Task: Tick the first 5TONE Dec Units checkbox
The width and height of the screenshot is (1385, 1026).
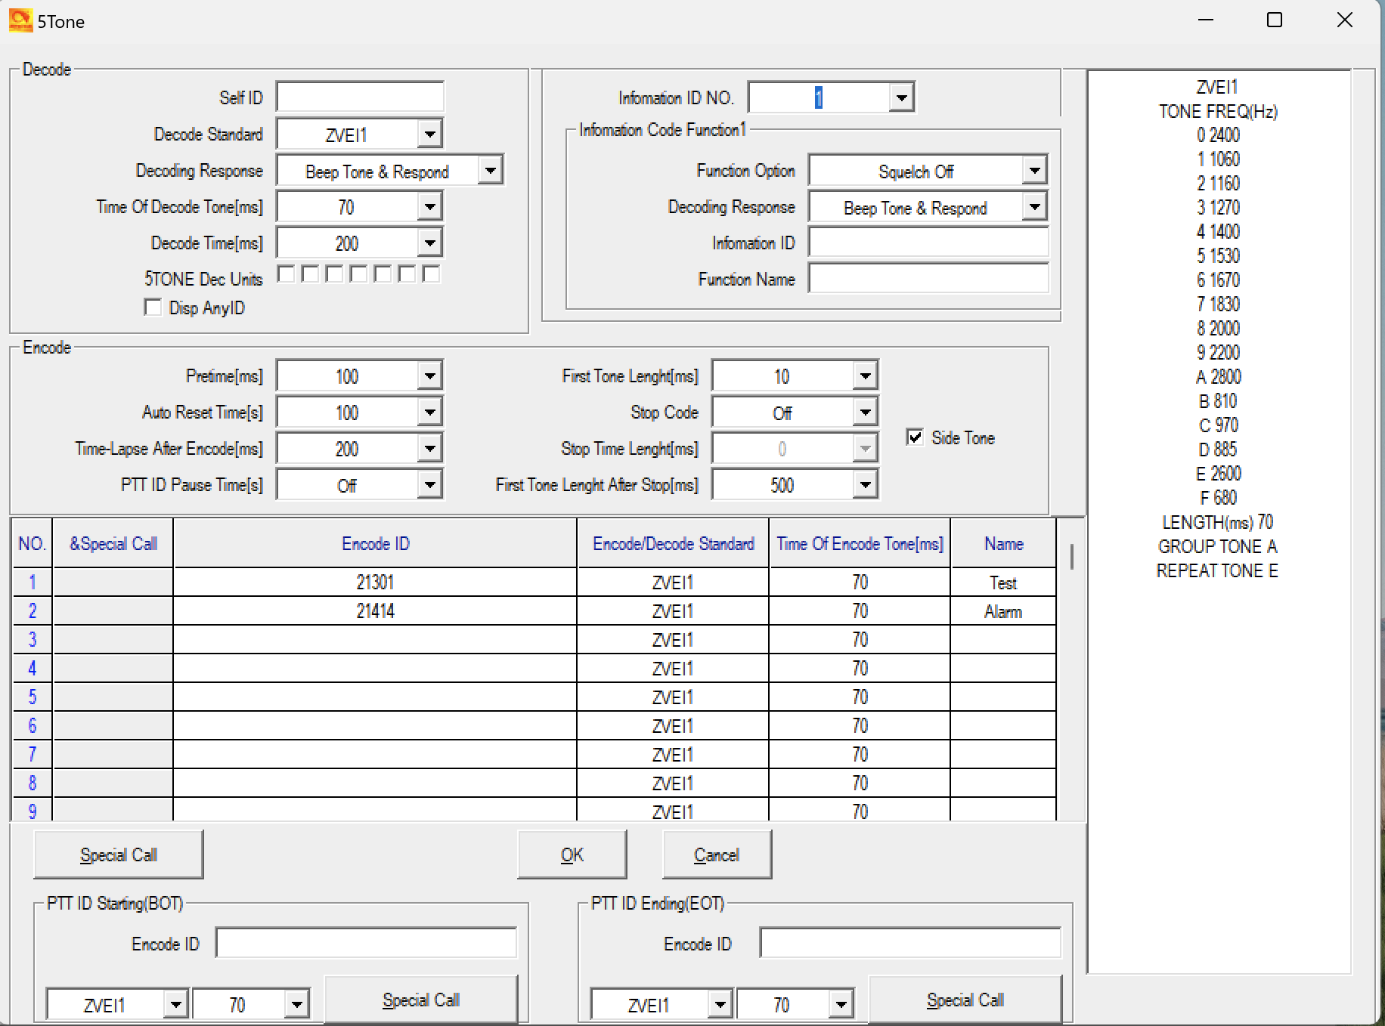Action: click(x=286, y=274)
